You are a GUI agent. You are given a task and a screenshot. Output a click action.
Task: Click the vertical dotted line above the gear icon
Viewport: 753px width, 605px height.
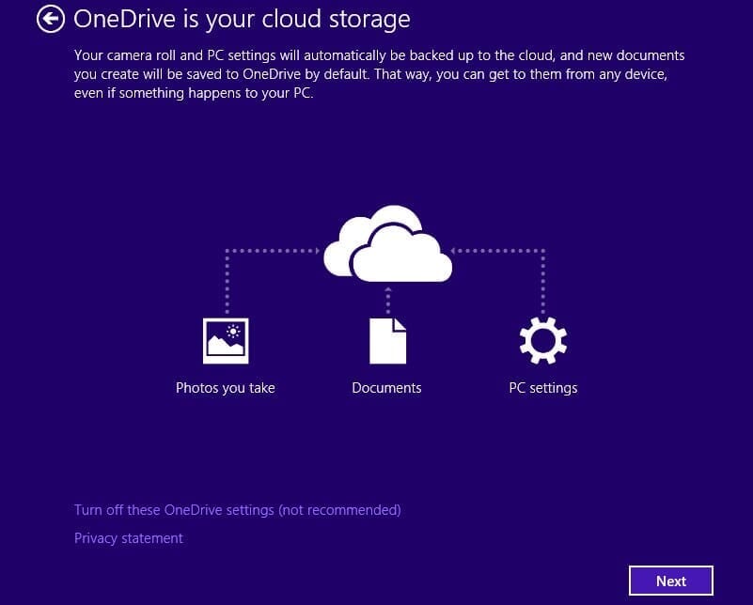[543, 282]
